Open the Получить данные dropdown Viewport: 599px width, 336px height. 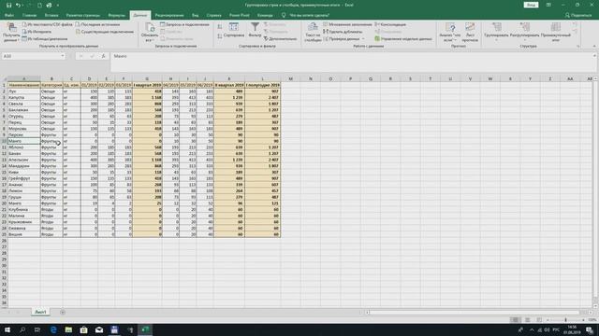point(11,33)
